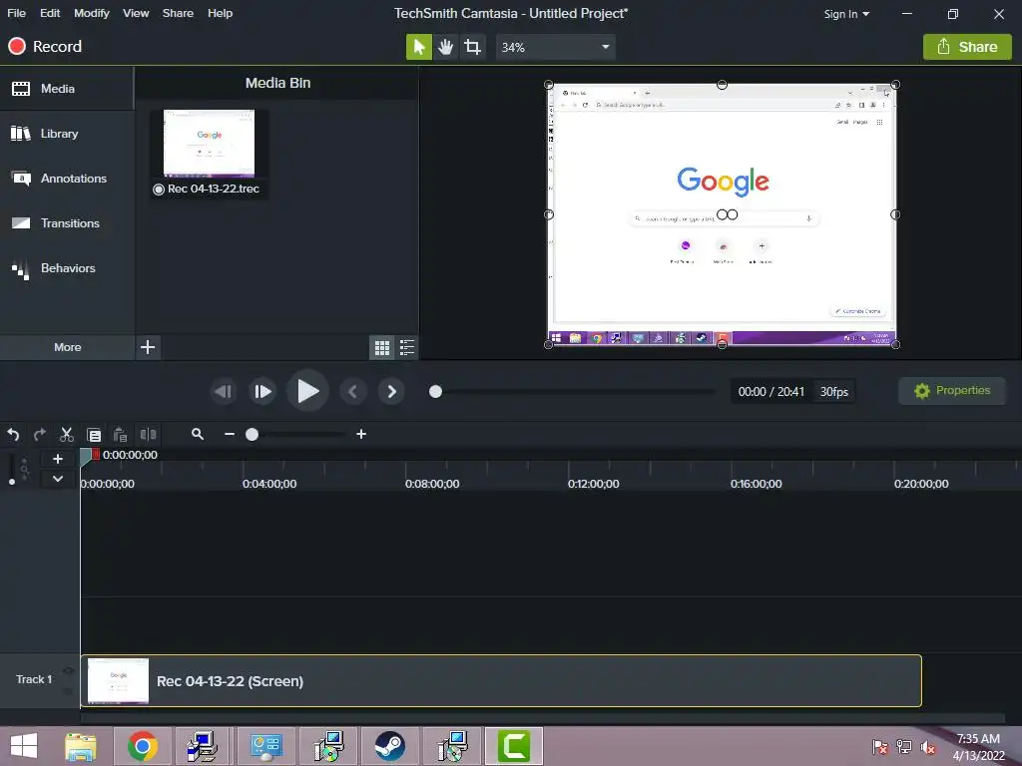The image size is (1022, 766).
Task: Open the Behaviors tab
Action: pos(67,268)
